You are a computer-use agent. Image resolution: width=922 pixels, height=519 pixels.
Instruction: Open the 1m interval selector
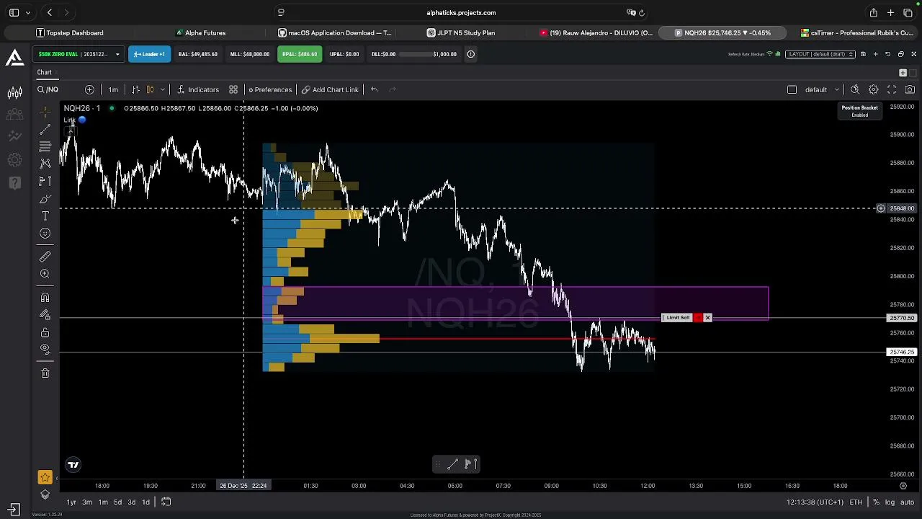tap(113, 89)
